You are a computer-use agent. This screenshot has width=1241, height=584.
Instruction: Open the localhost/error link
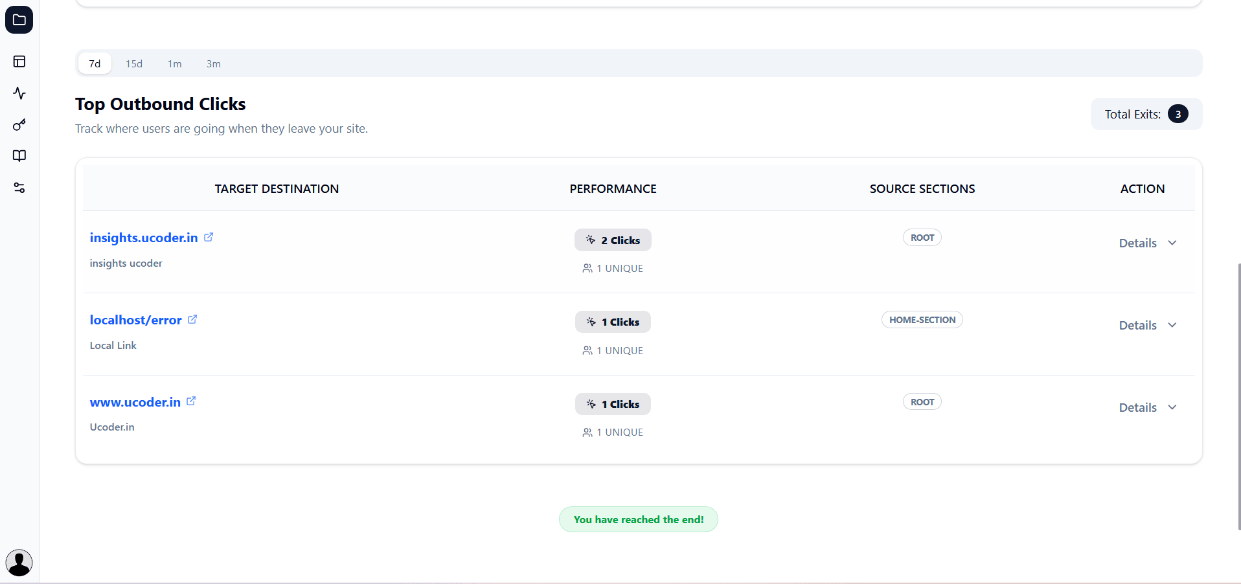tap(135, 320)
